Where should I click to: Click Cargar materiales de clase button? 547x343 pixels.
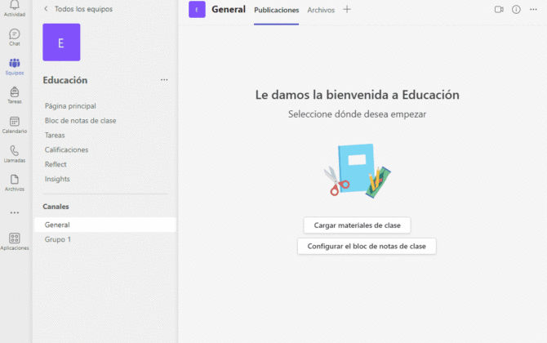coord(358,225)
